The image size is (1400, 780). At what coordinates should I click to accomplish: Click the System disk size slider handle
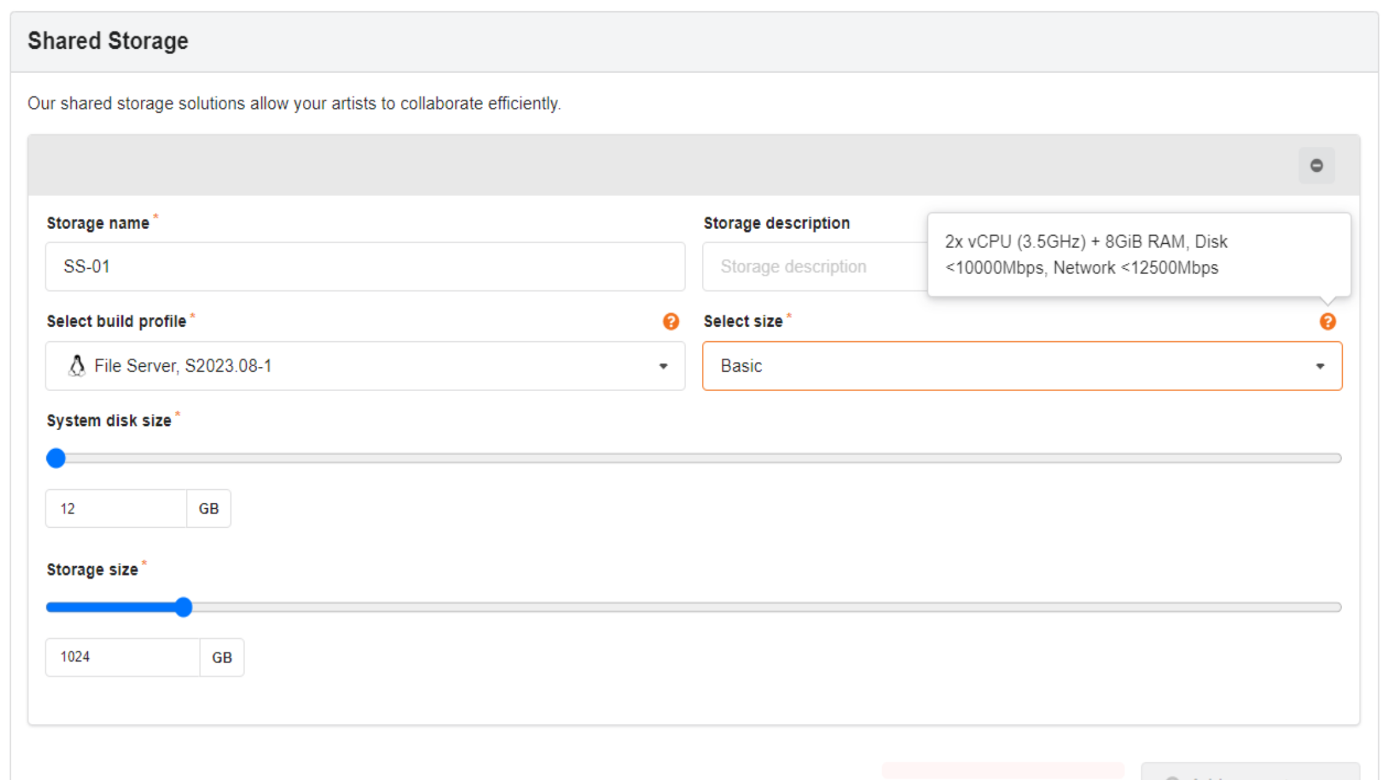(56, 458)
